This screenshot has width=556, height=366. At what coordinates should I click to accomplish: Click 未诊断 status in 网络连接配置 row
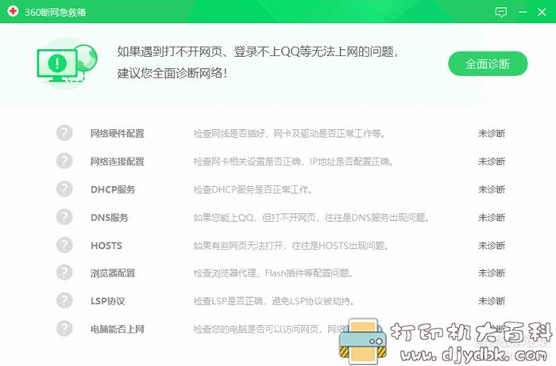(492, 162)
